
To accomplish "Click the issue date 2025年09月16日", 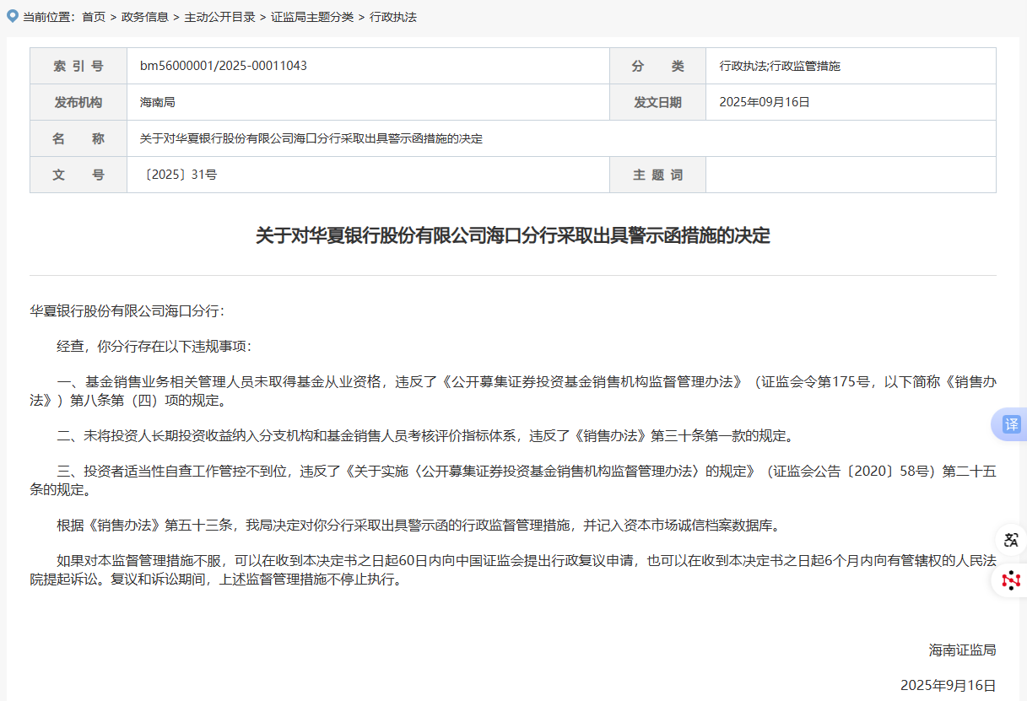I will (x=764, y=102).
